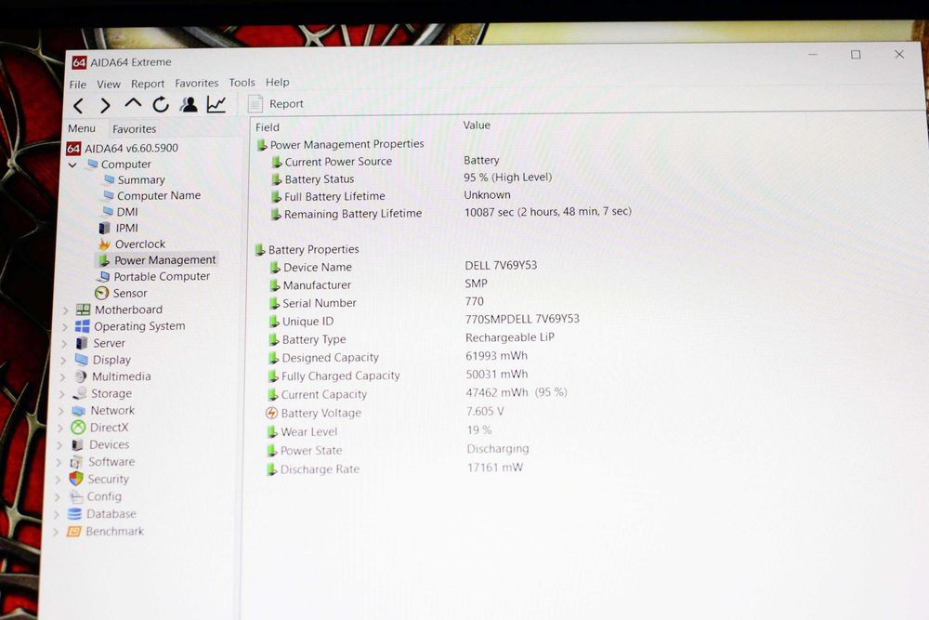Open the View menu

(x=109, y=85)
